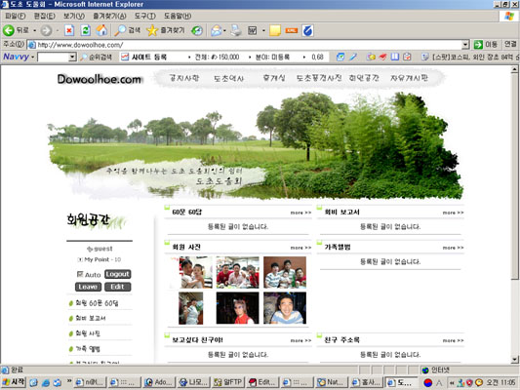This screenshot has width=520, height=390.
Task: Click more link in 회비 보고서 section
Action: [x=453, y=213]
